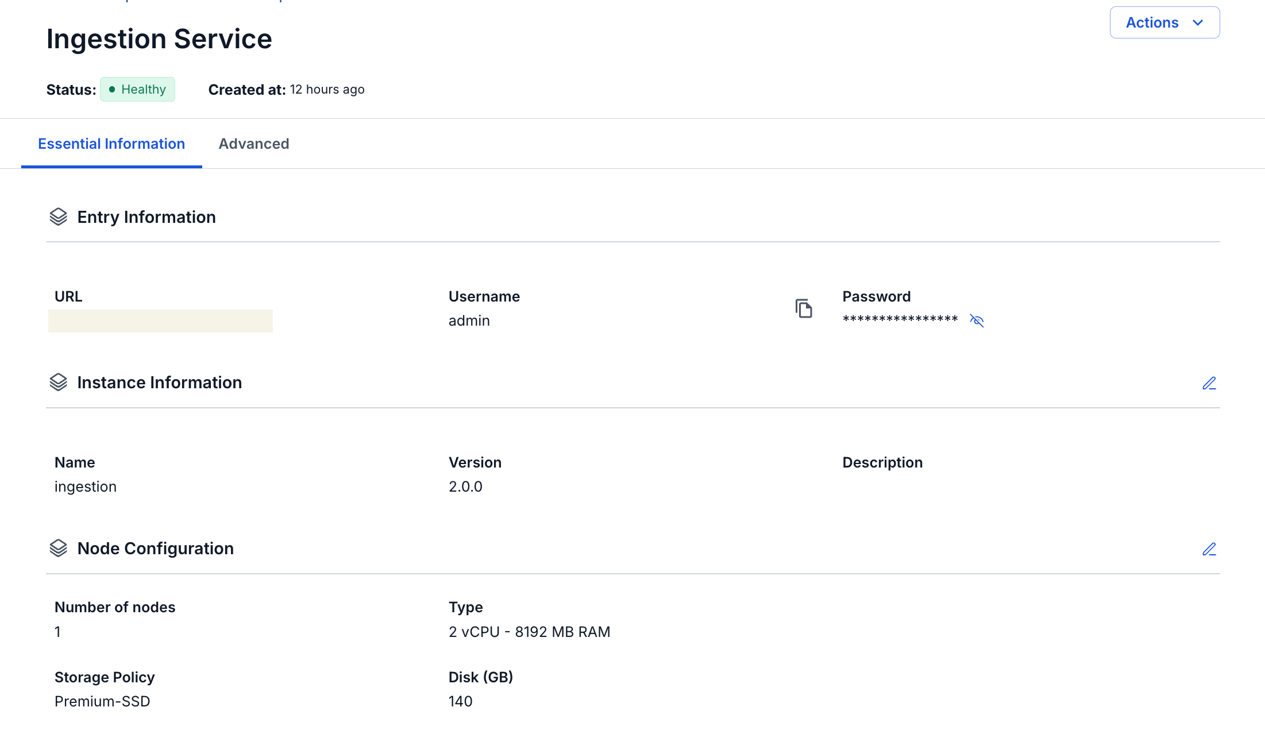Edit Instance Information with pencil icon
This screenshot has height=734, width=1265.
(1209, 383)
